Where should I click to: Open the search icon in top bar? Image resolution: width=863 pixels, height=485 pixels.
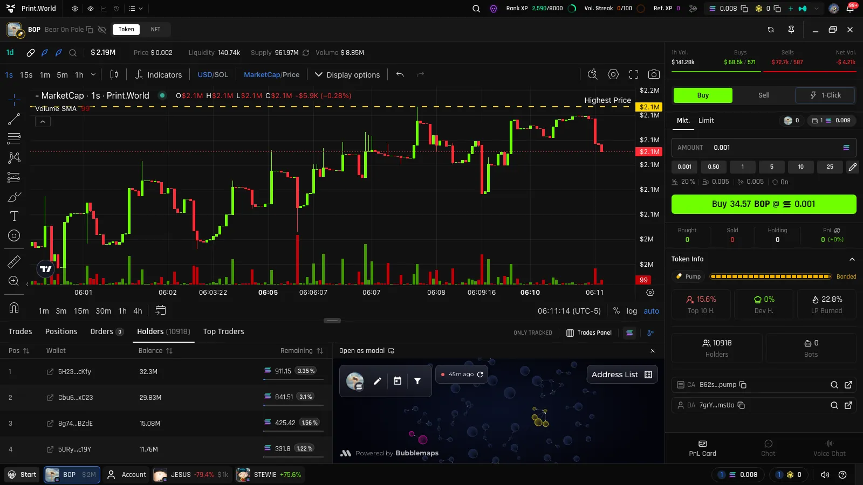[476, 9]
